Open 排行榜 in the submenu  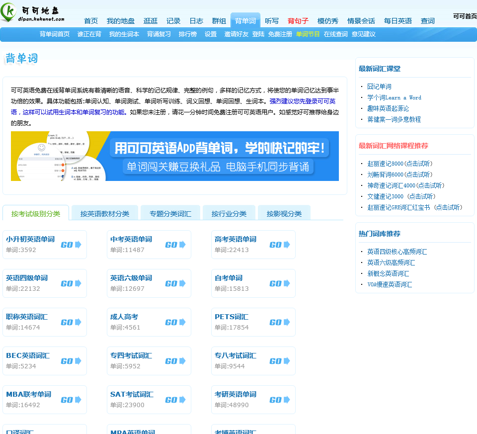(188, 34)
